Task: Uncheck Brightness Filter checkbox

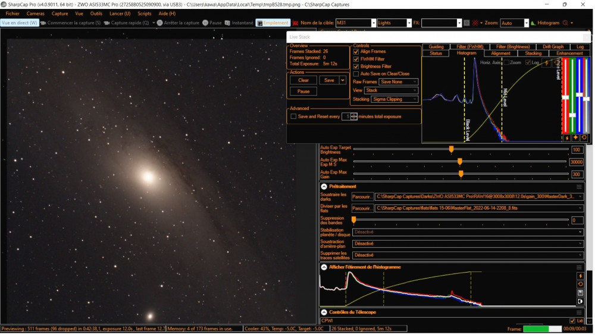Action: [x=356, y=67]
